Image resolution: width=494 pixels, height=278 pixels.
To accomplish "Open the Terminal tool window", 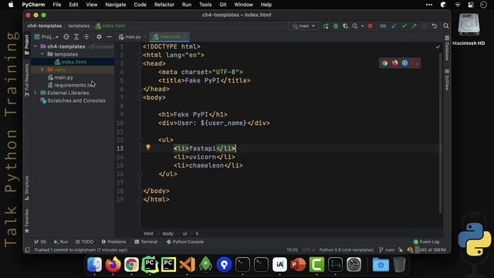I will pos(146,242).
